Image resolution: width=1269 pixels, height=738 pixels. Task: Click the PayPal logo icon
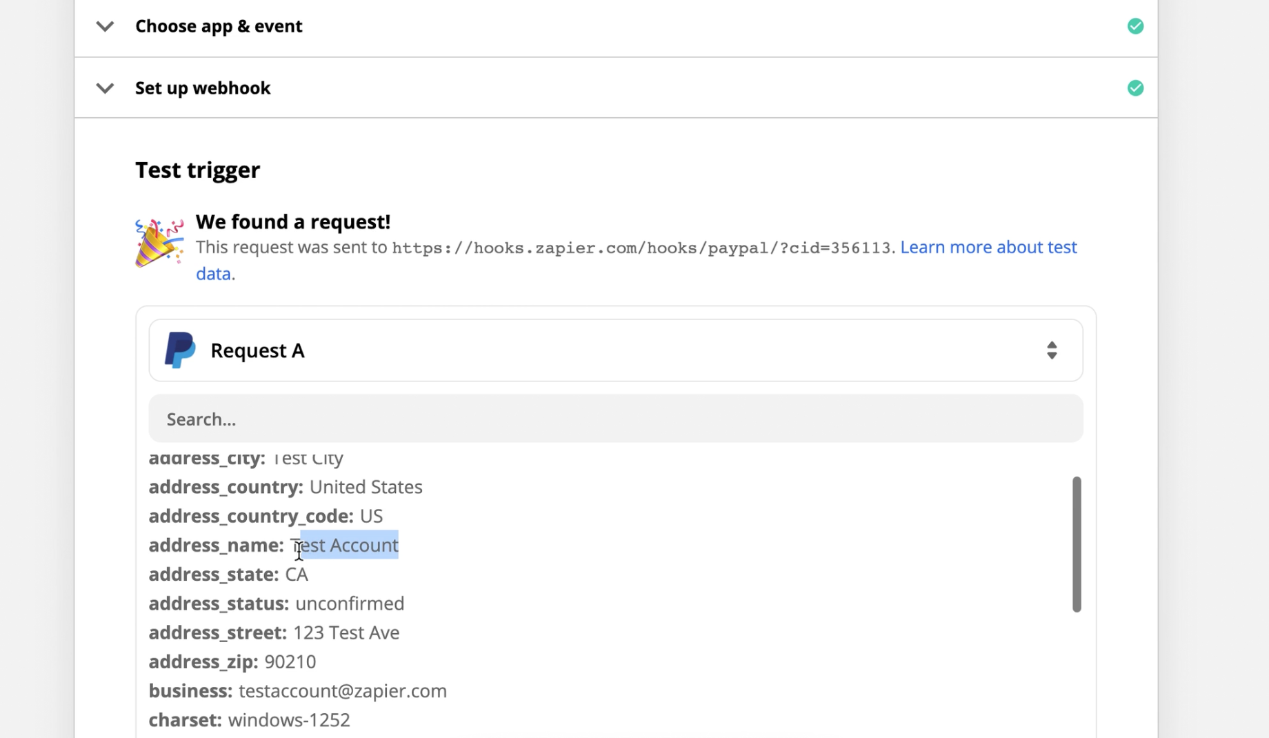click(x=180, y=350)
